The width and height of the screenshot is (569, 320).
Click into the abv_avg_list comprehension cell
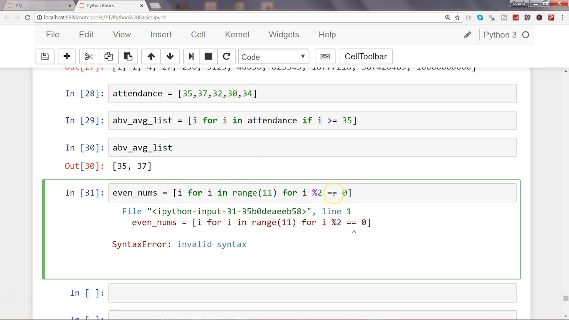tap(313, 120)
